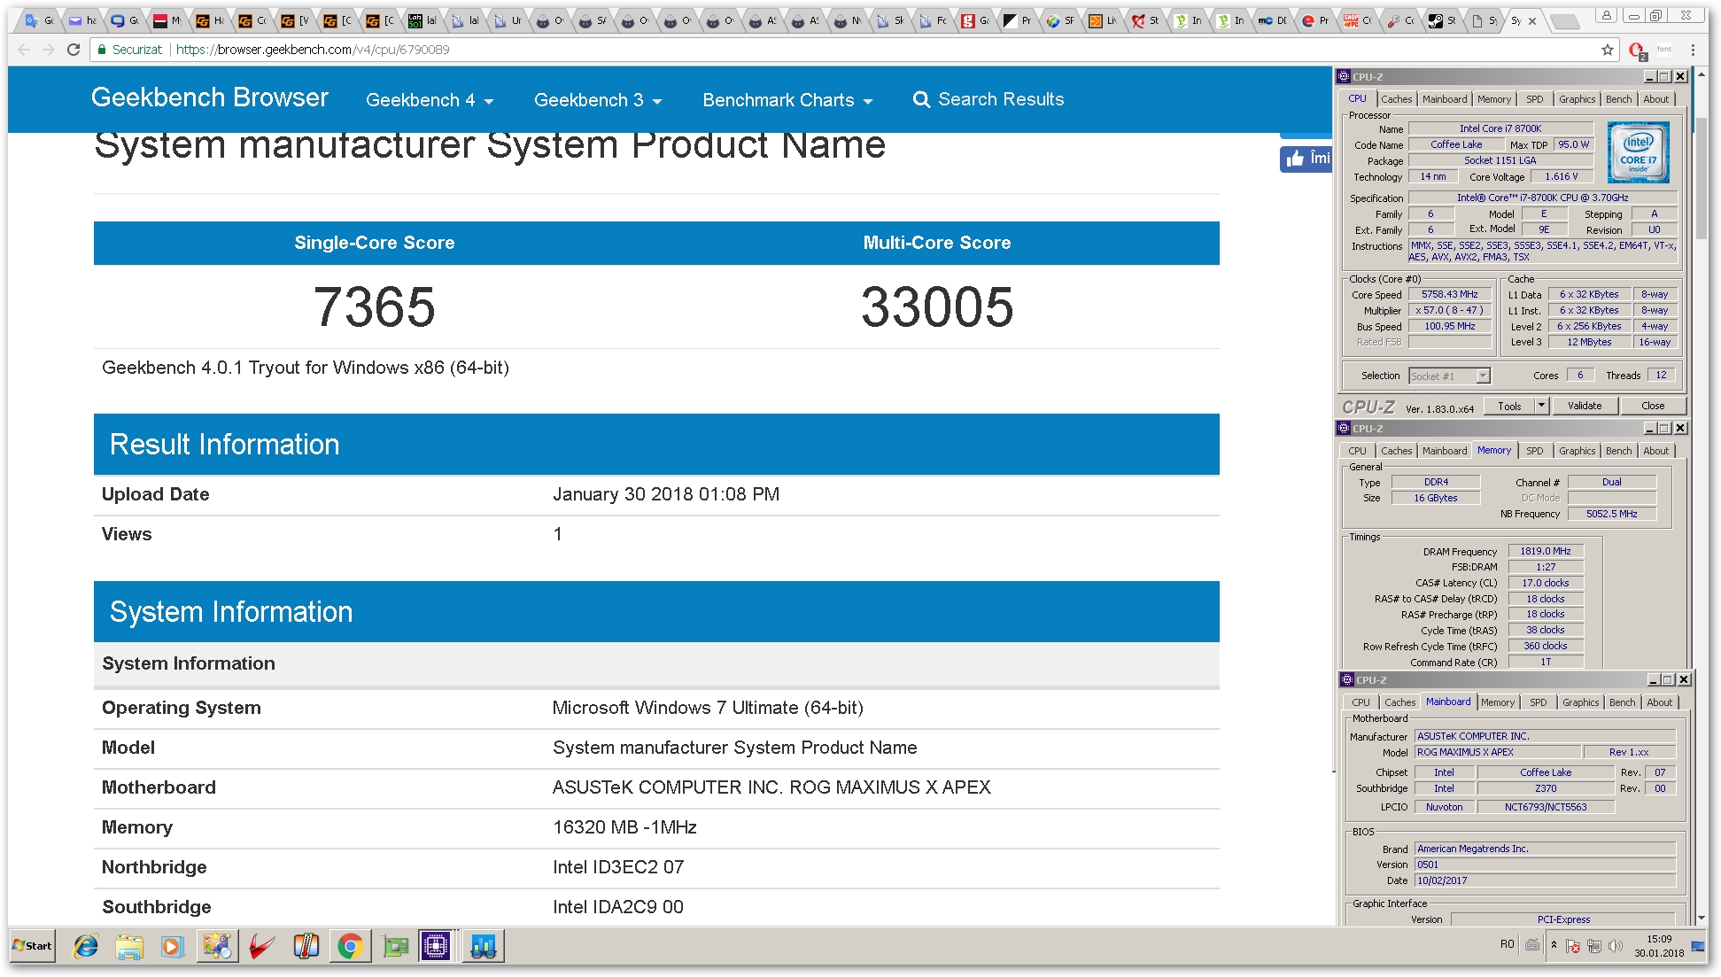The height and width of the screenshot is (977, 1721).
Task: Open the red extension icon with badge 2
Action: (1637, 50)
